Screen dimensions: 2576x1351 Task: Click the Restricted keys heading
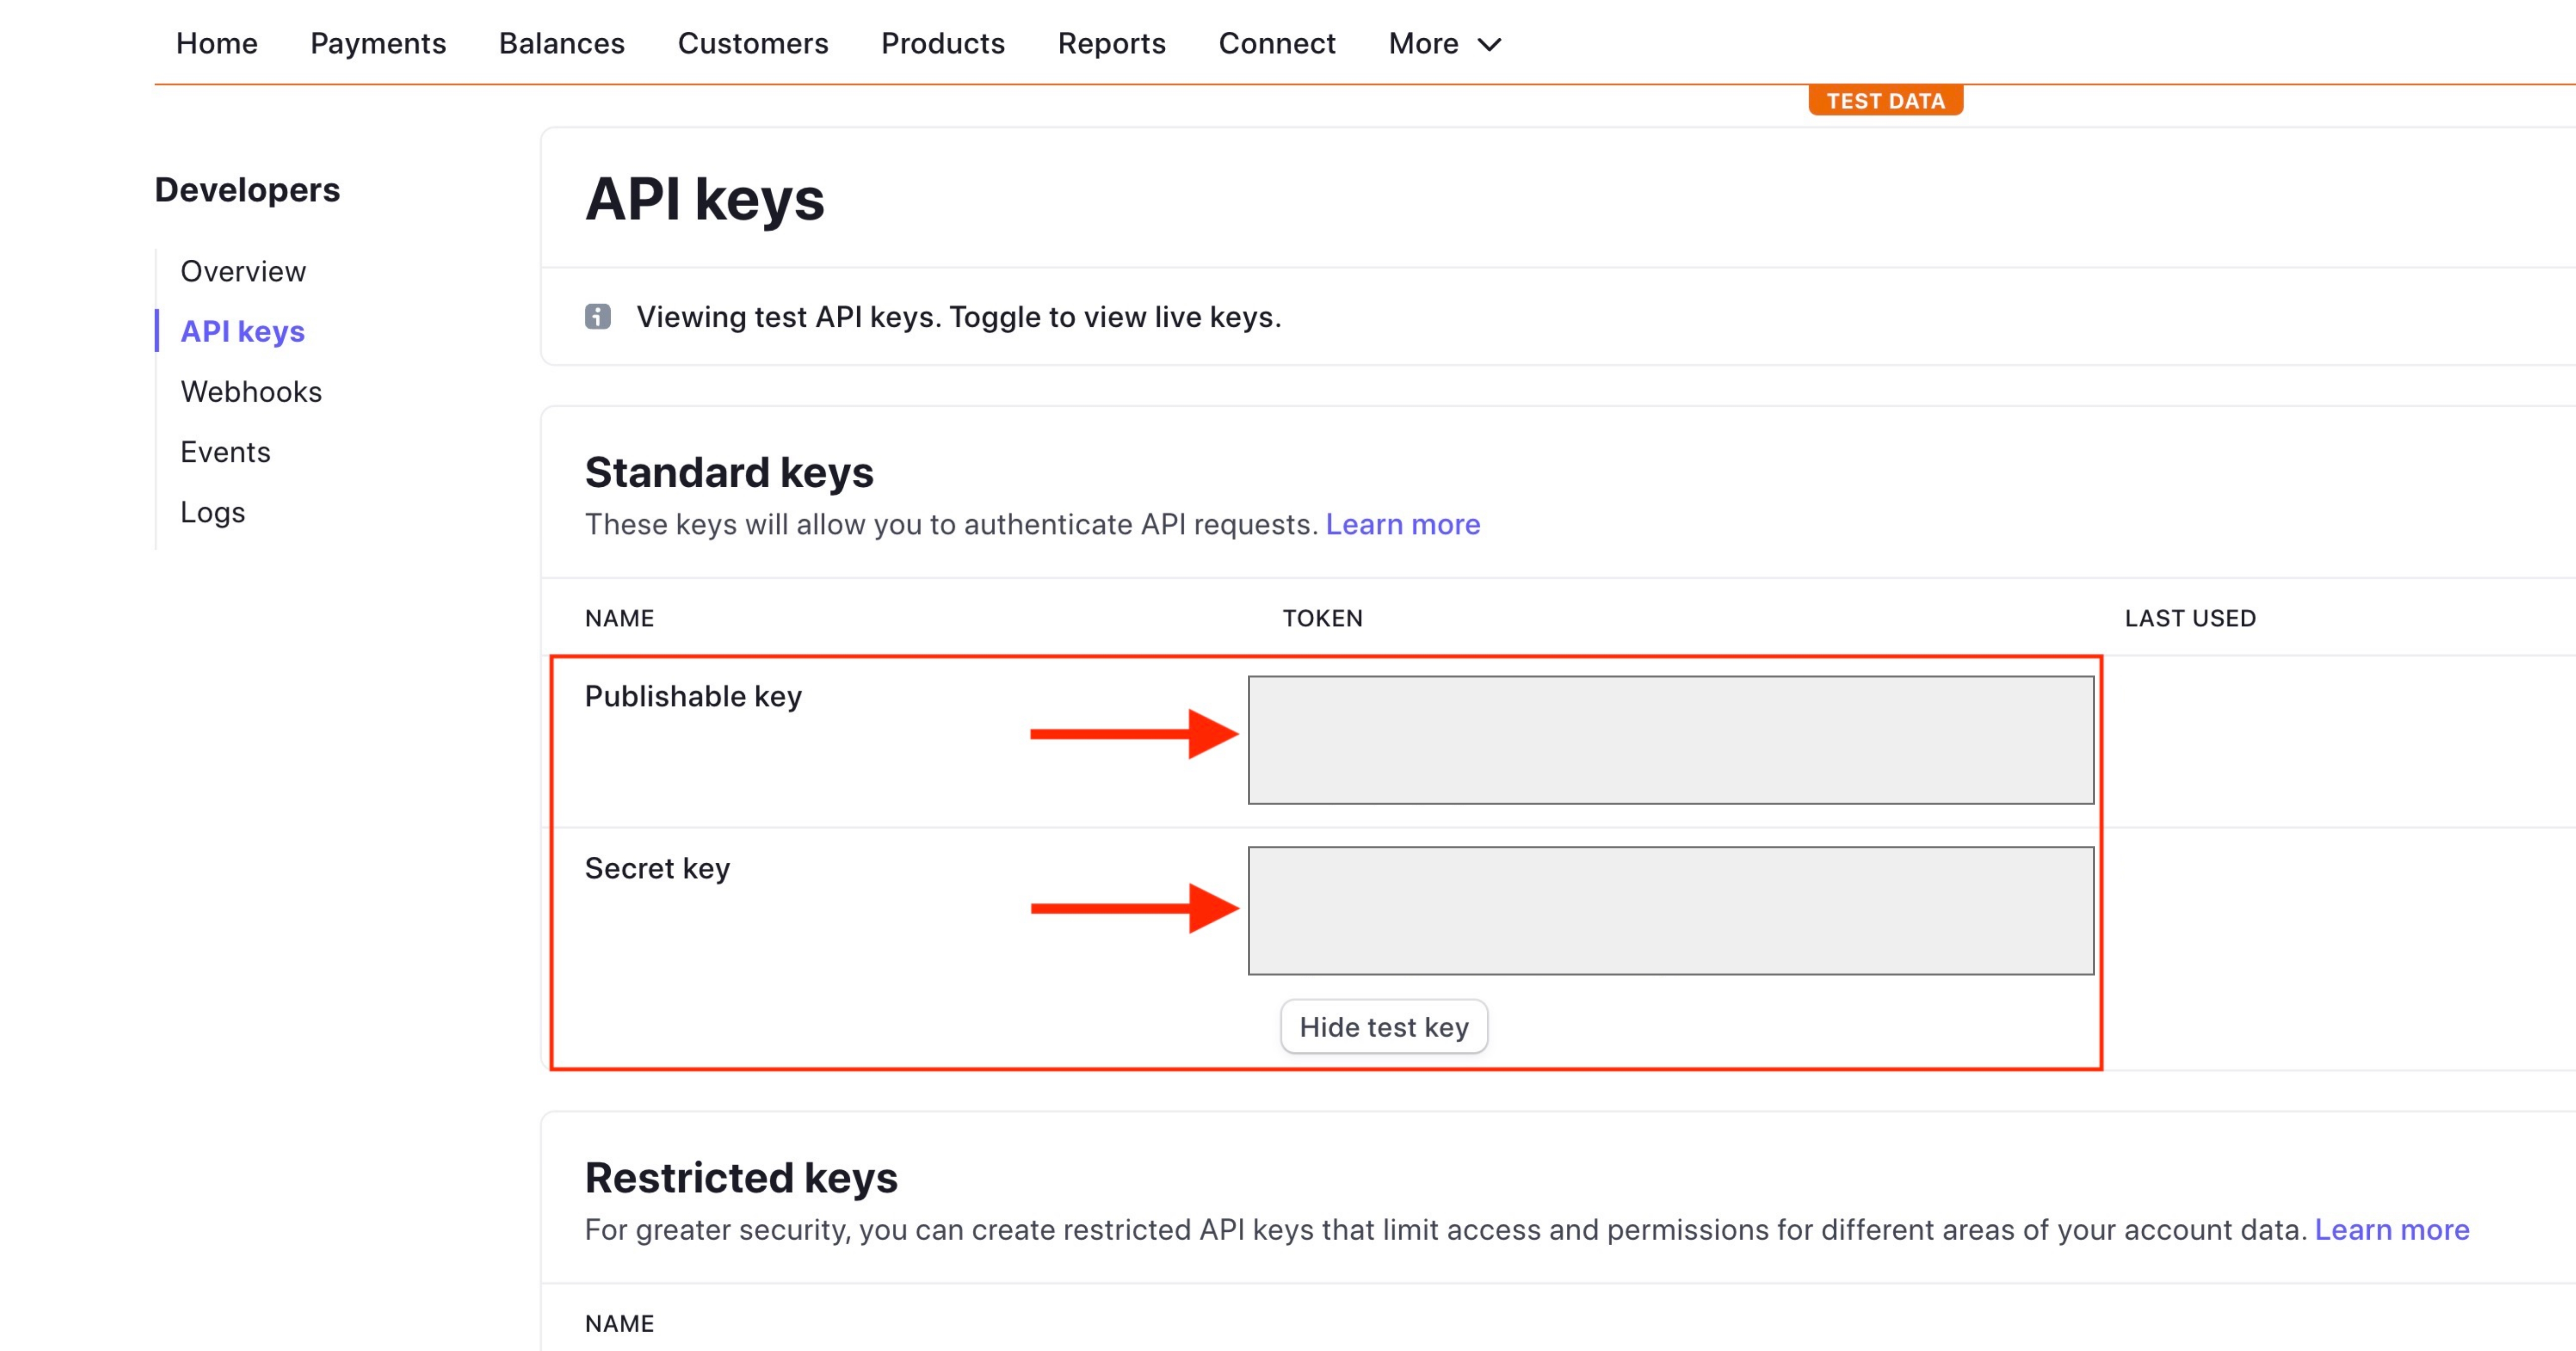click(x=741, y=1178)
